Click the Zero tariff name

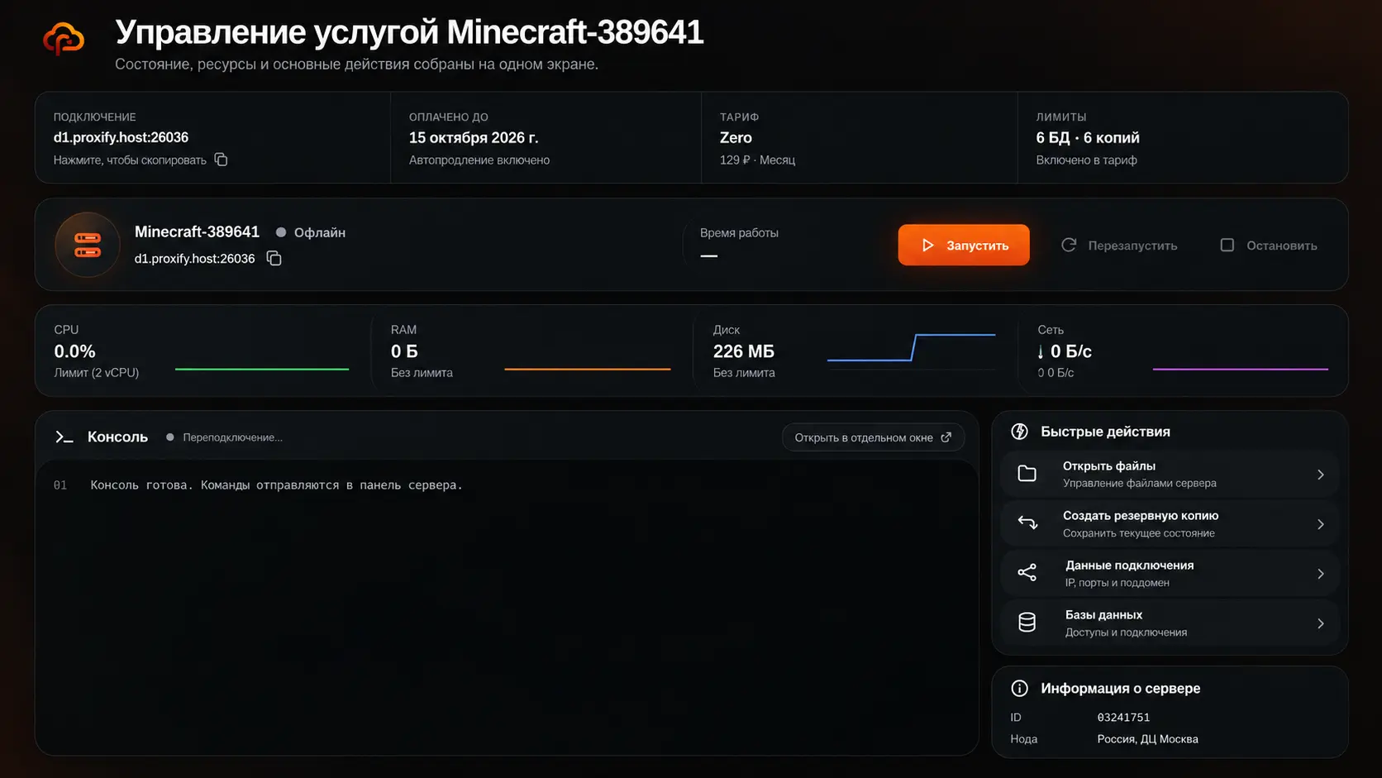click(736, 137)
